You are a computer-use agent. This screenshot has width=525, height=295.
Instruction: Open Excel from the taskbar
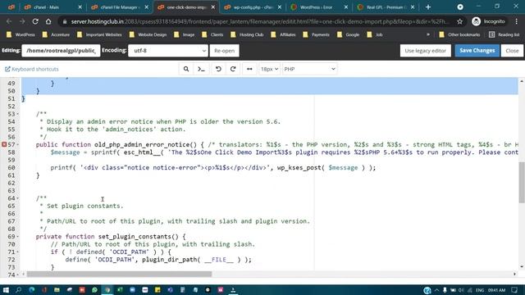click(x=120, y=289)
